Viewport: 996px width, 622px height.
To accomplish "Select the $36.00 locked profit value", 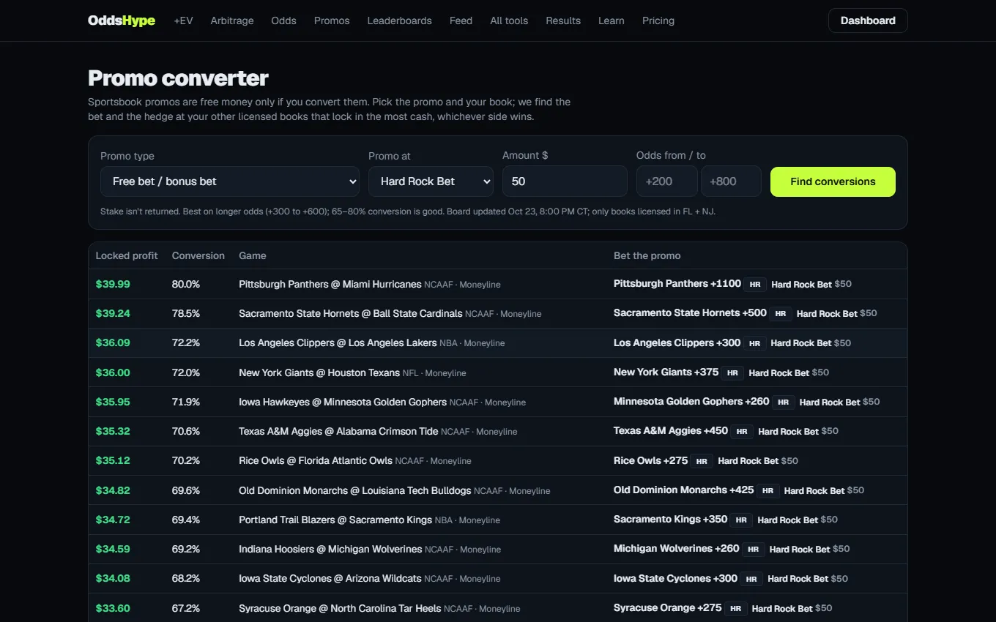I will tap(113, 372).
